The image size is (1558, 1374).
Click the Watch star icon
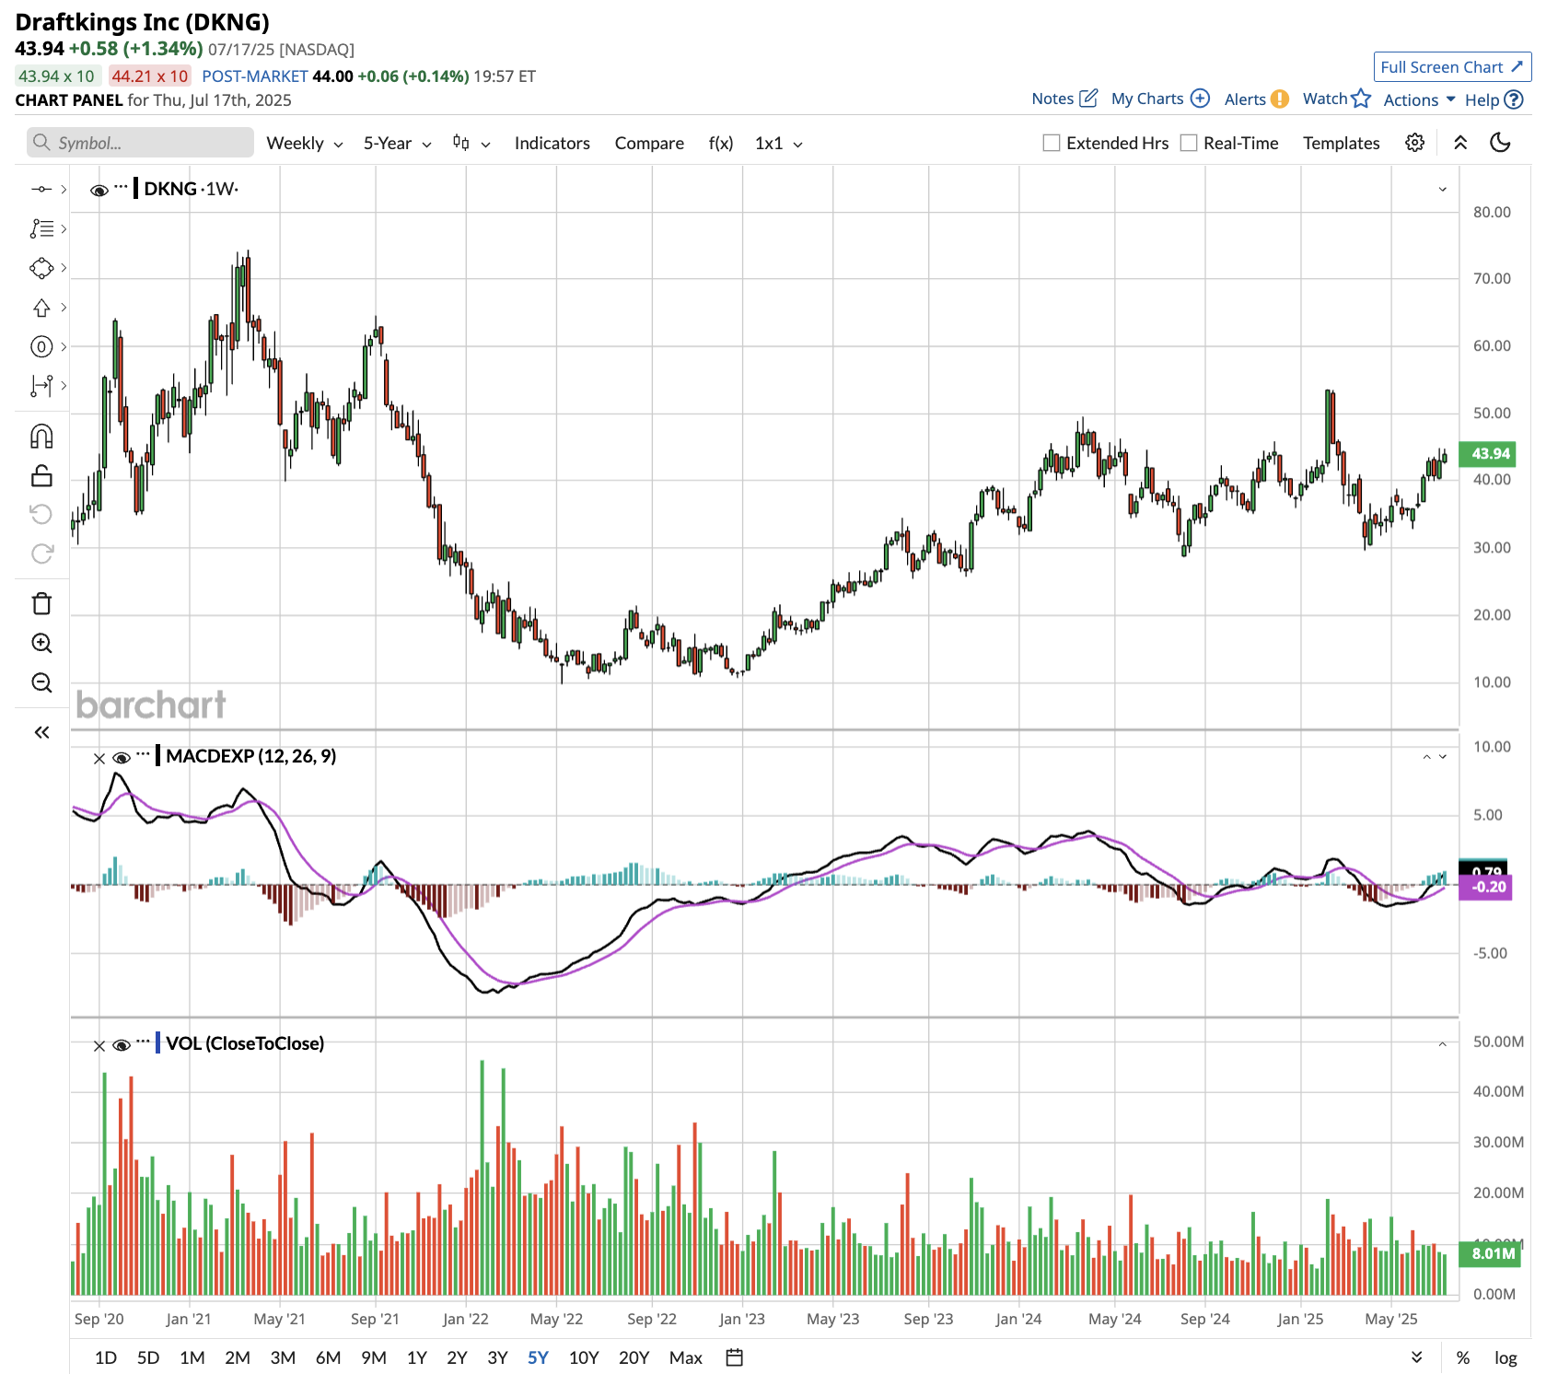click(x=1361, y=99)
